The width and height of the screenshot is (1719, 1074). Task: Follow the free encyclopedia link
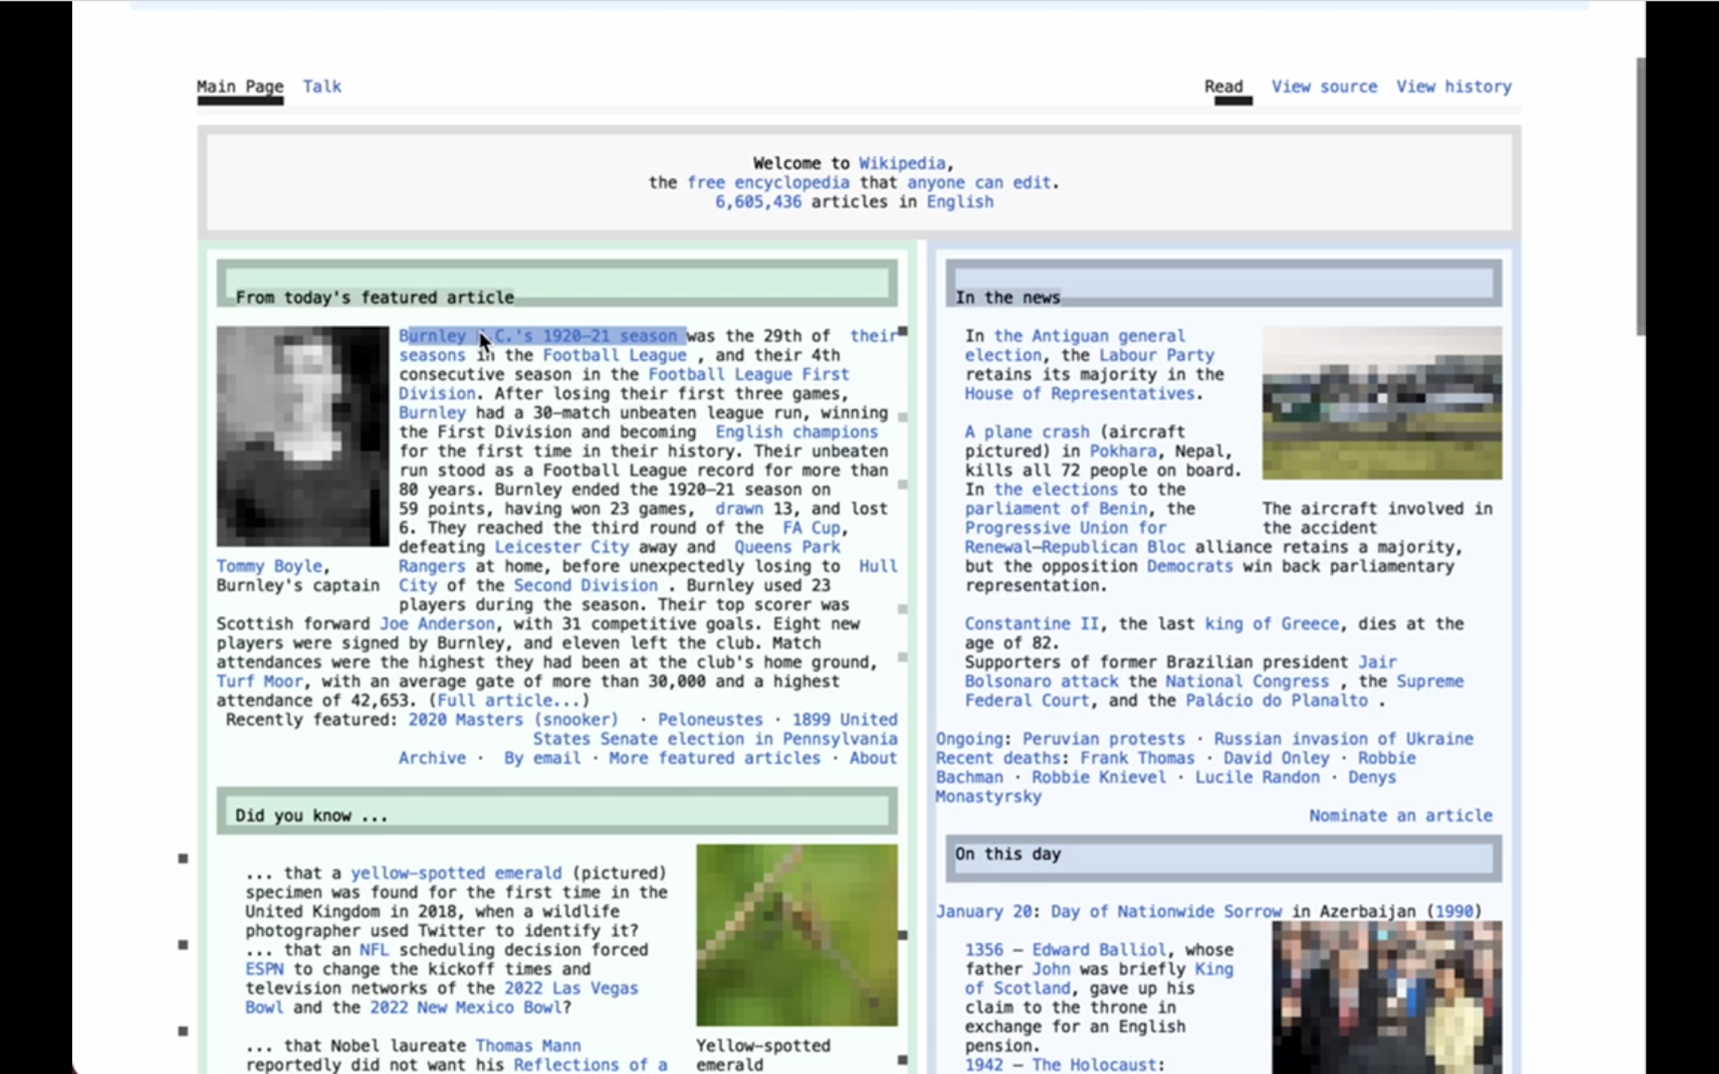click(x=768, y=183)
